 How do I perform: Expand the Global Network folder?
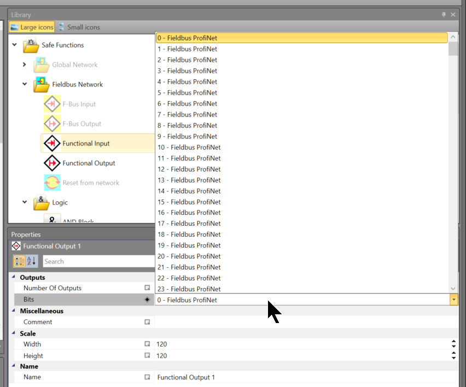(x=25, y=64)
